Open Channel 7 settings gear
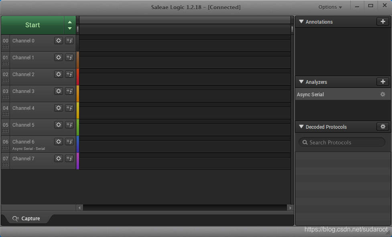392x237 pixels. click(x=59, y=158)
